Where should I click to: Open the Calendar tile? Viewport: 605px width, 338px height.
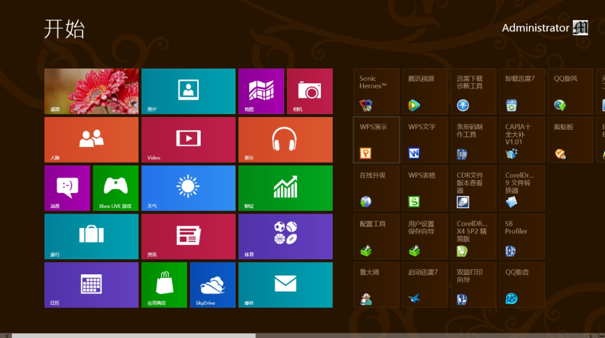tap(91, 285)
